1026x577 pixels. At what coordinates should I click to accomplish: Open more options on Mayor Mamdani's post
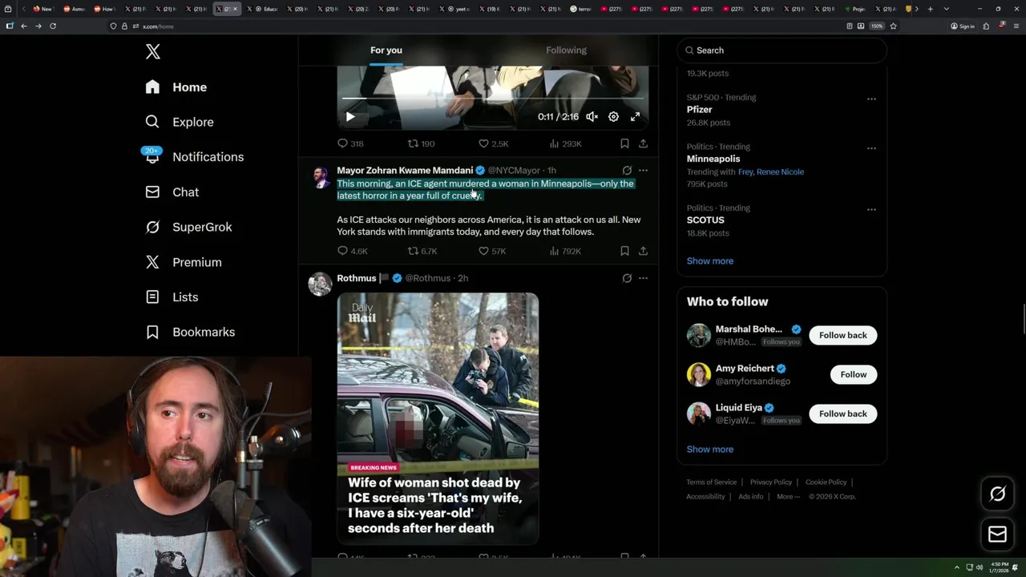643,171
